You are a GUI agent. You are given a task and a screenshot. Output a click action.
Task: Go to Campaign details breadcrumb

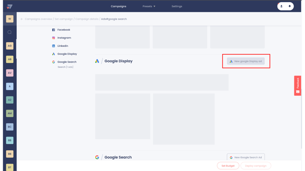coord(87,19)
